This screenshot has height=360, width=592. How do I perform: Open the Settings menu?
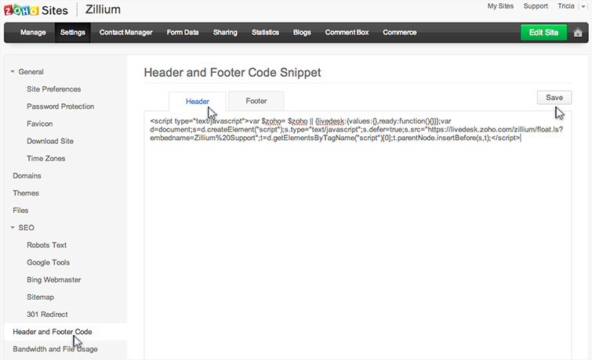pyautogui.click(x=72, y=32)
